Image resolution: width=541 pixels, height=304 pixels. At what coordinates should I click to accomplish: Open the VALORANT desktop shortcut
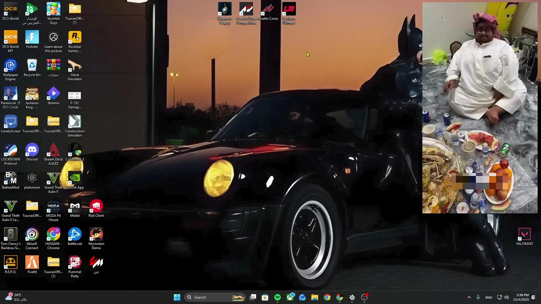coord(525,236)
